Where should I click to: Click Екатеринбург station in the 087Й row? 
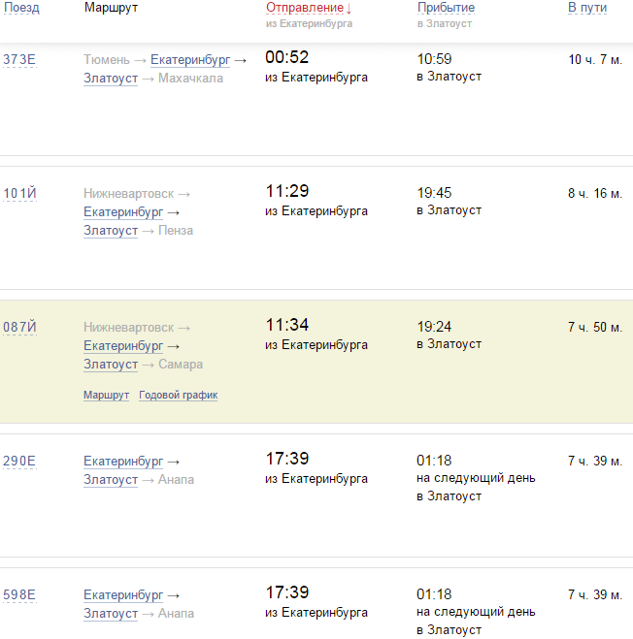click(124, 345)
